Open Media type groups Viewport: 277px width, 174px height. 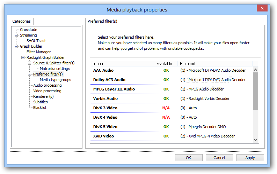point(56,80)
